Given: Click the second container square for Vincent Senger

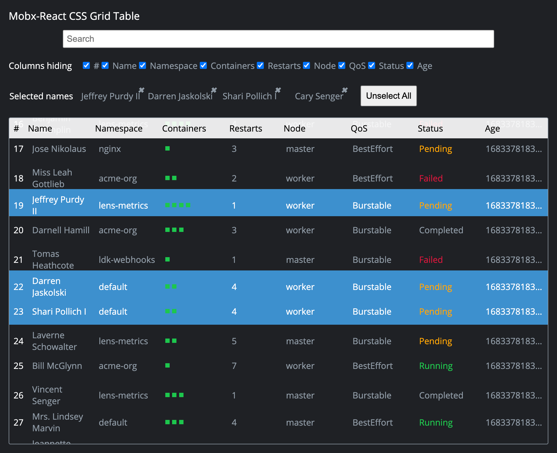Looking at the screenshot, I should pos(174,395).
